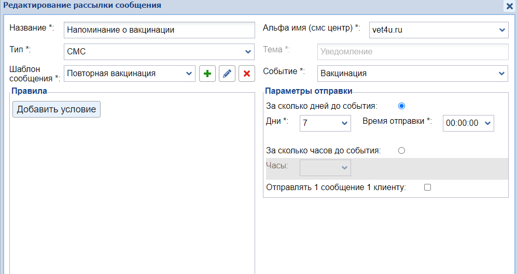The height and width of the screenshot is (274, 517).
Task: Enable sending 1 message per client checkbox
Action: click(x=427, y=188)
